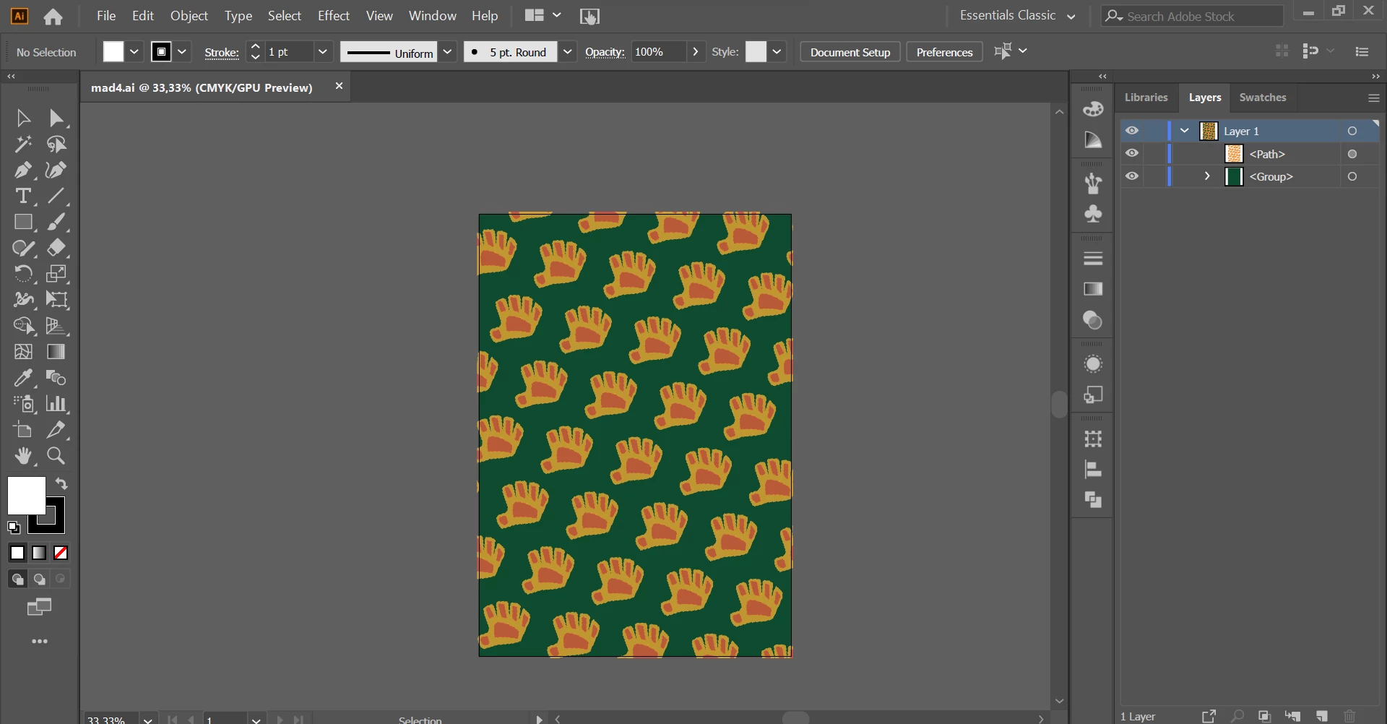Select the Pen tool

(x=23, y=170)
